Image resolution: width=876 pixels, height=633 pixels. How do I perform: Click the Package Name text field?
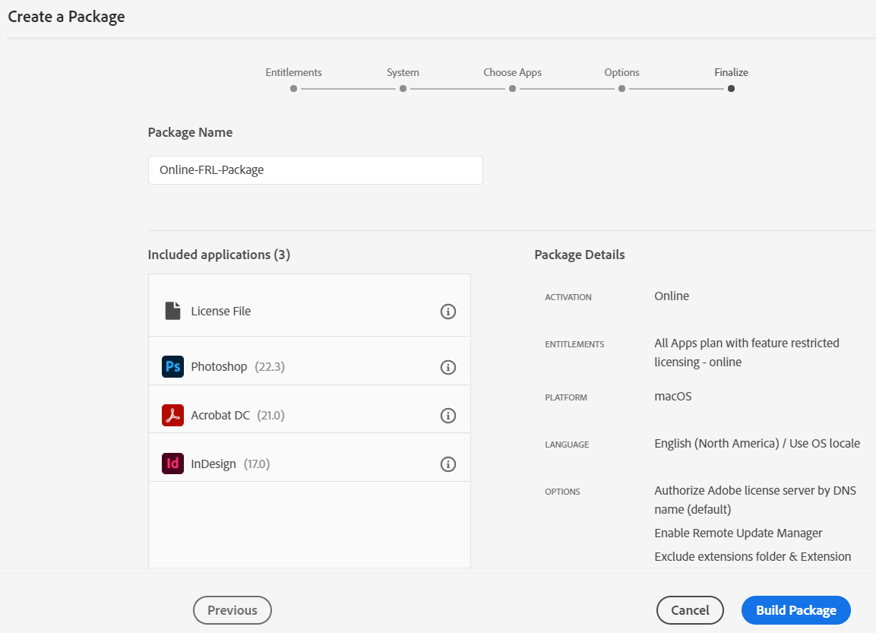pos(315,170)
